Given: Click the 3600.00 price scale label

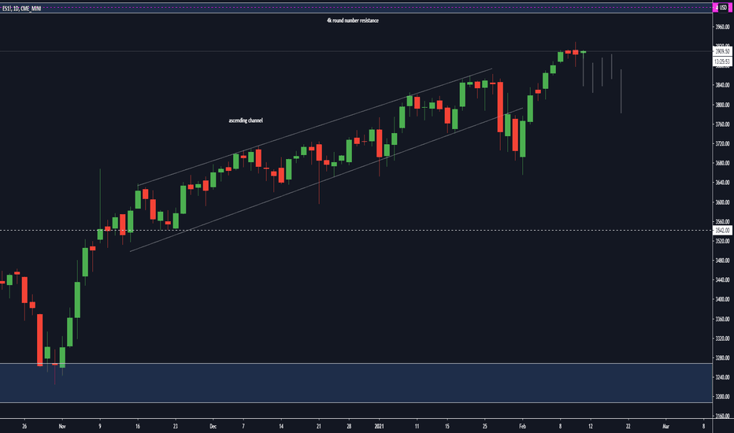Looking at the screenshot, I should point(723,202).
